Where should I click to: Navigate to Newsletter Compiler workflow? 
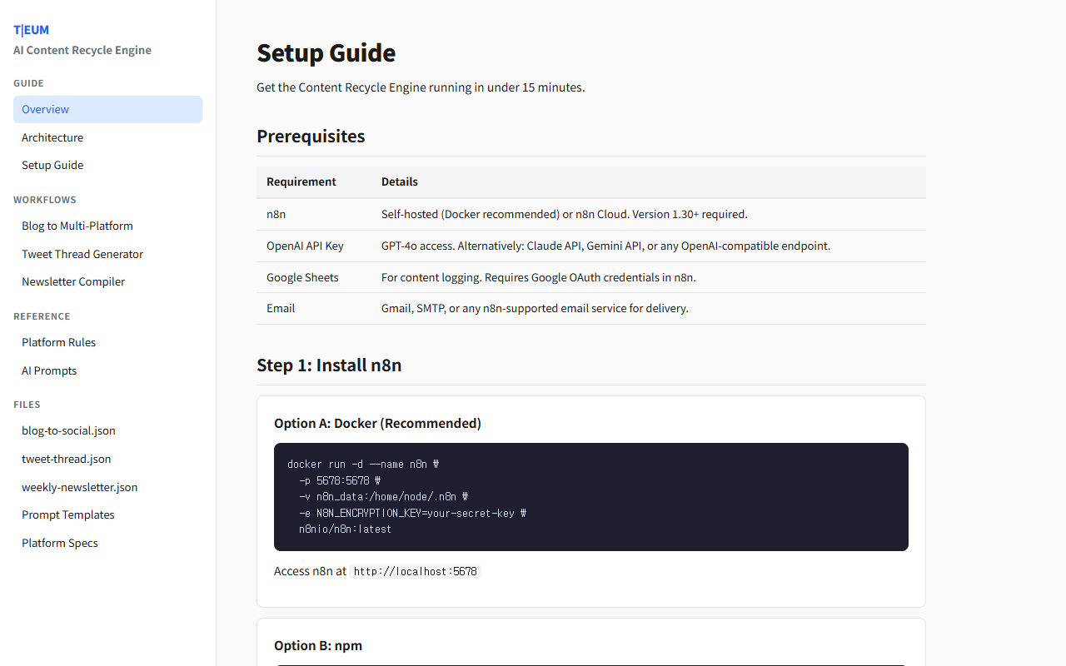coord(73,281)
